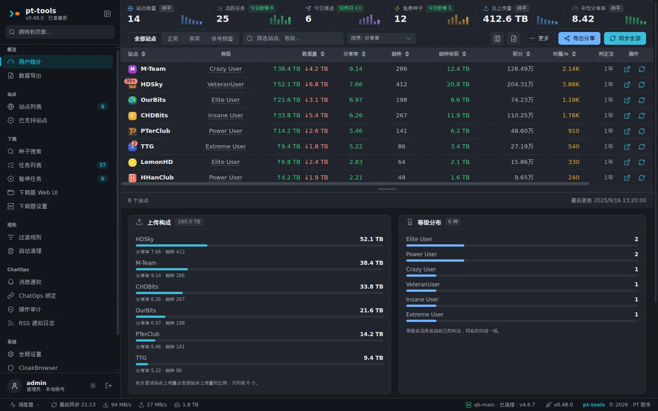Click the Crazy User level link
The image size is (658, 411).
coord(226,69)
